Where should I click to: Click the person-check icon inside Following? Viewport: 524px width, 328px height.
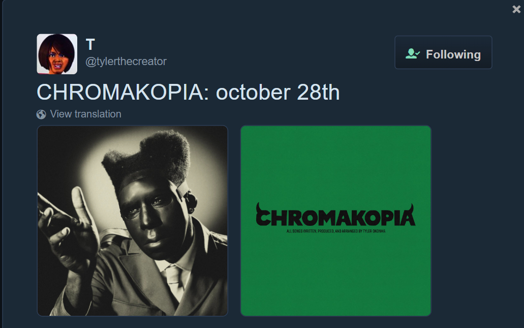[413, 53]
